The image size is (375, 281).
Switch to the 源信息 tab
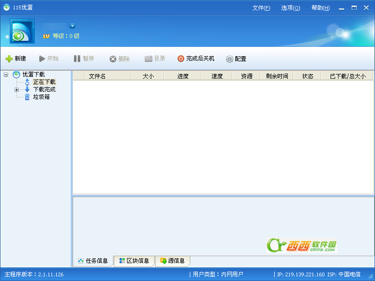pyautogui.click(x=172, y=261)
